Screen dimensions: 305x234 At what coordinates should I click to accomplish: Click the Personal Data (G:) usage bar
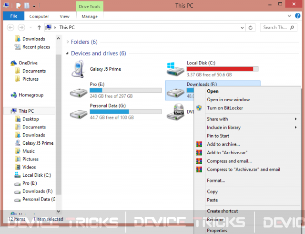[x=125, y=112]
